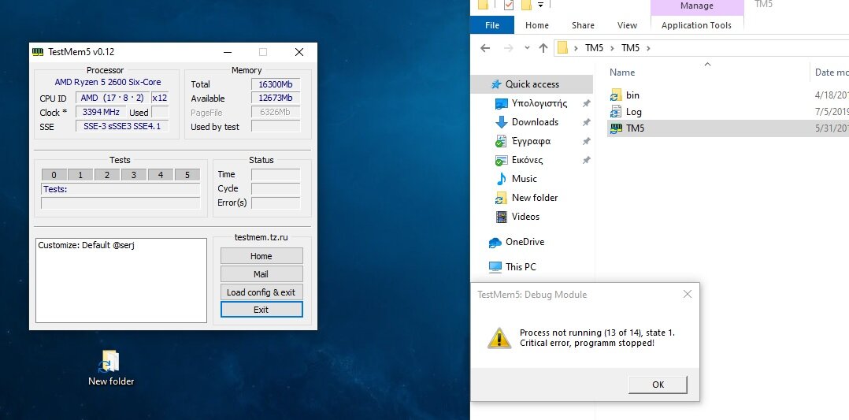Image resolution: width=849 pixels, height=420 pixels.
Task: Switch to the Share ribbon tab
Action: 583,25
